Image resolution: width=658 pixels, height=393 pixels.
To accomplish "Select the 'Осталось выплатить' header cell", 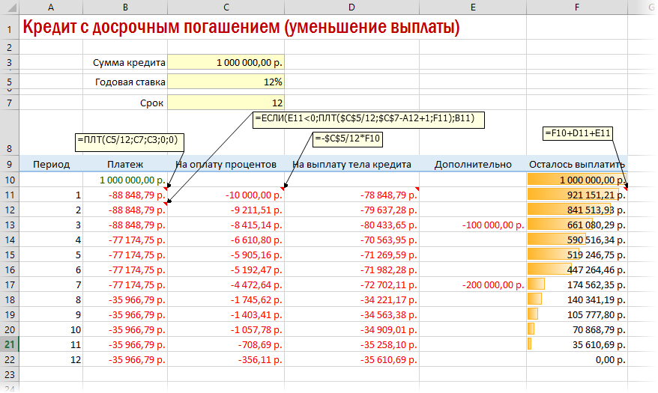I will (577, 164).
